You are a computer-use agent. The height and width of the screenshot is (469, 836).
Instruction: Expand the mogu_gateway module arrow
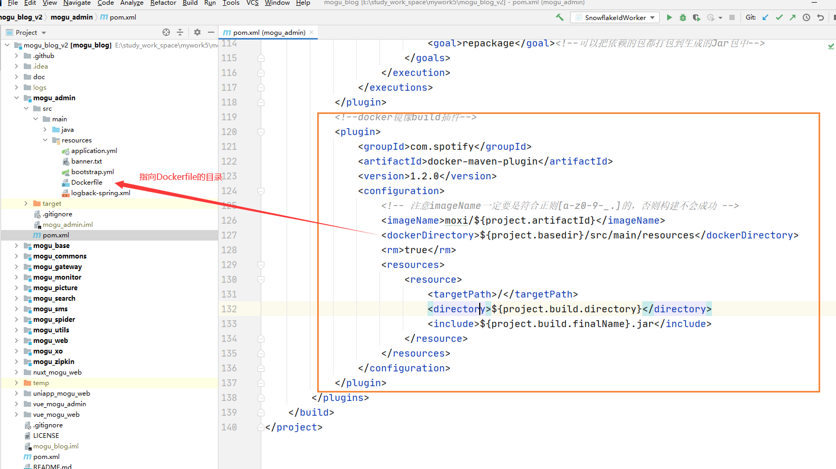[16, 266]
